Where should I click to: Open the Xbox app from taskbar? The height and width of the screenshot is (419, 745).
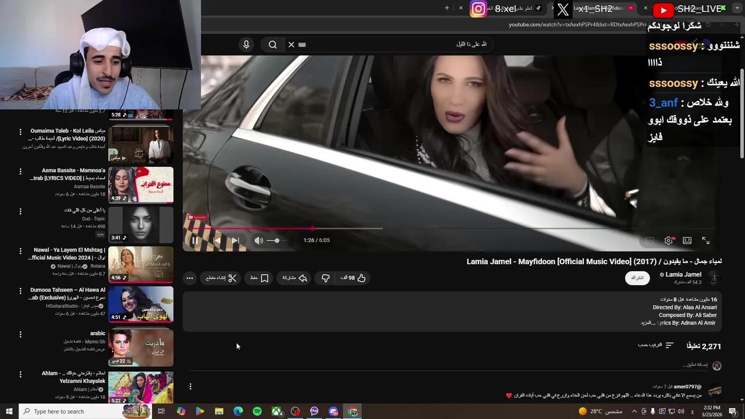277,411
